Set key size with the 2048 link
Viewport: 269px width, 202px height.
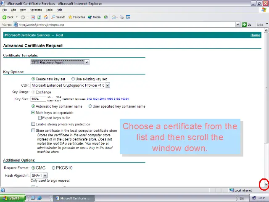coord(103,99)
